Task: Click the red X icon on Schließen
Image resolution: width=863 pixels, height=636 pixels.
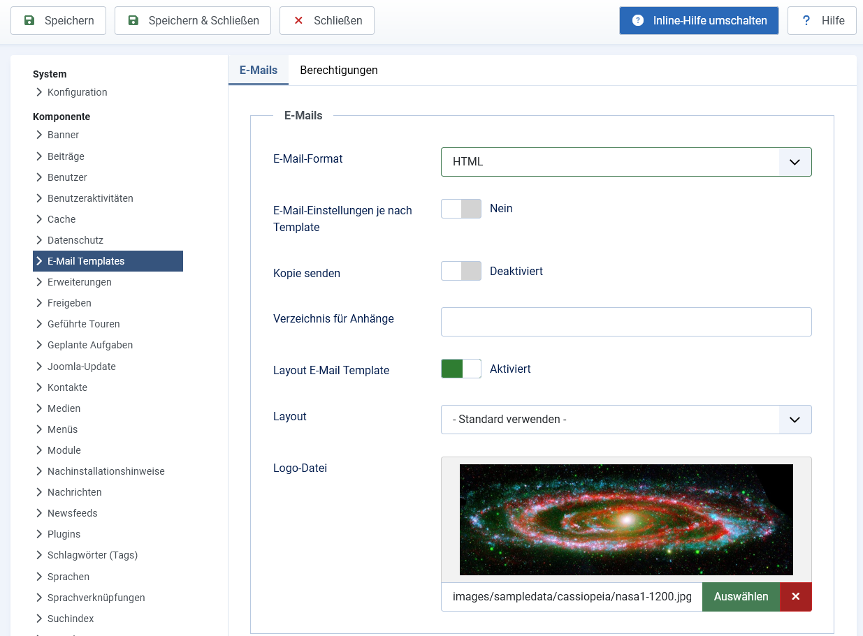Action: point(298,21)
